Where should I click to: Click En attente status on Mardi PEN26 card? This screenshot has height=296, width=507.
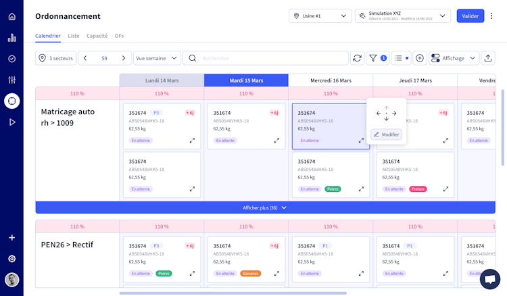[x=225, y=274]
